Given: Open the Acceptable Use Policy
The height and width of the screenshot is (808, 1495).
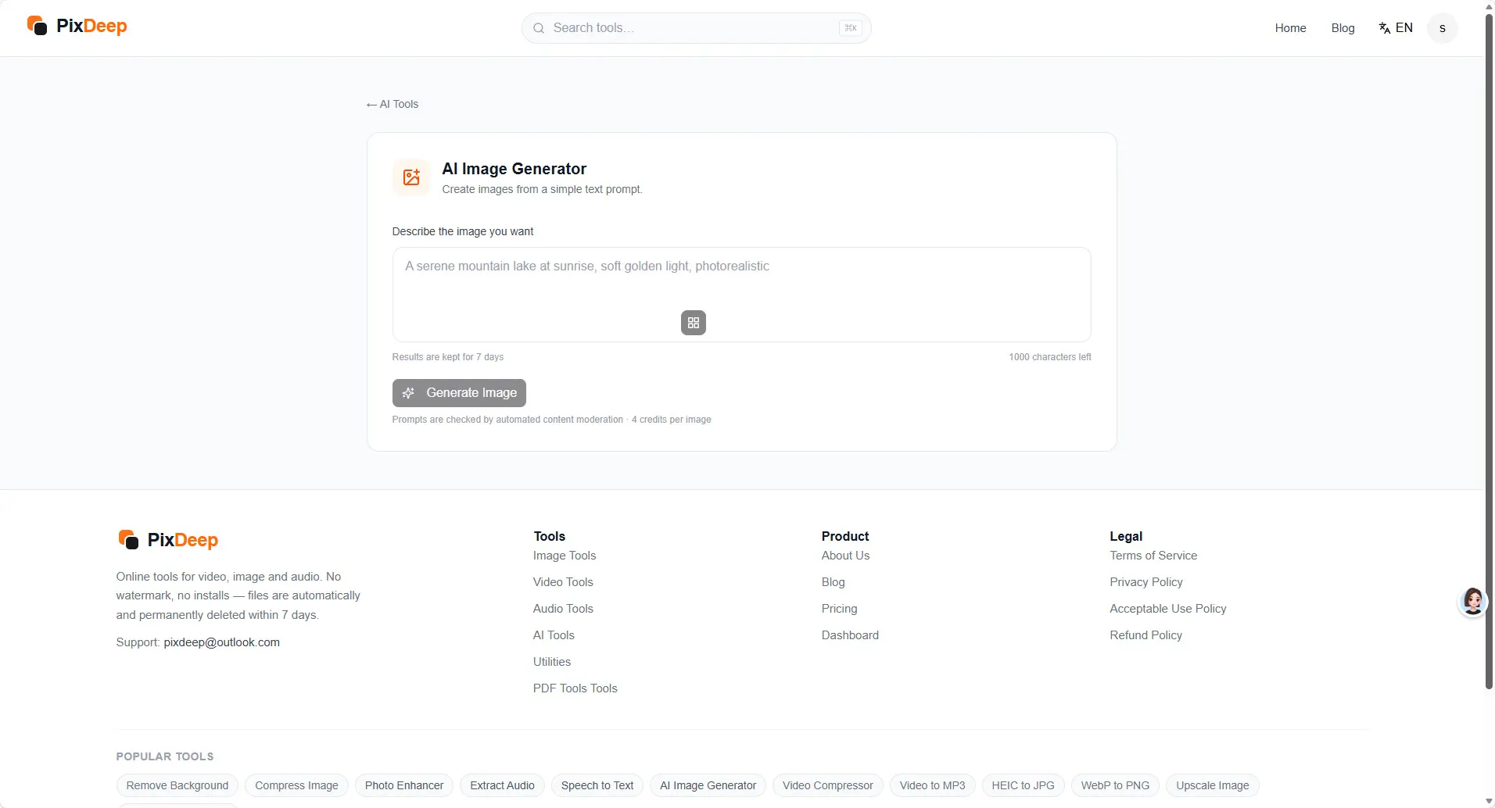Looking at the screenshot, I should tap(1168, 609).
